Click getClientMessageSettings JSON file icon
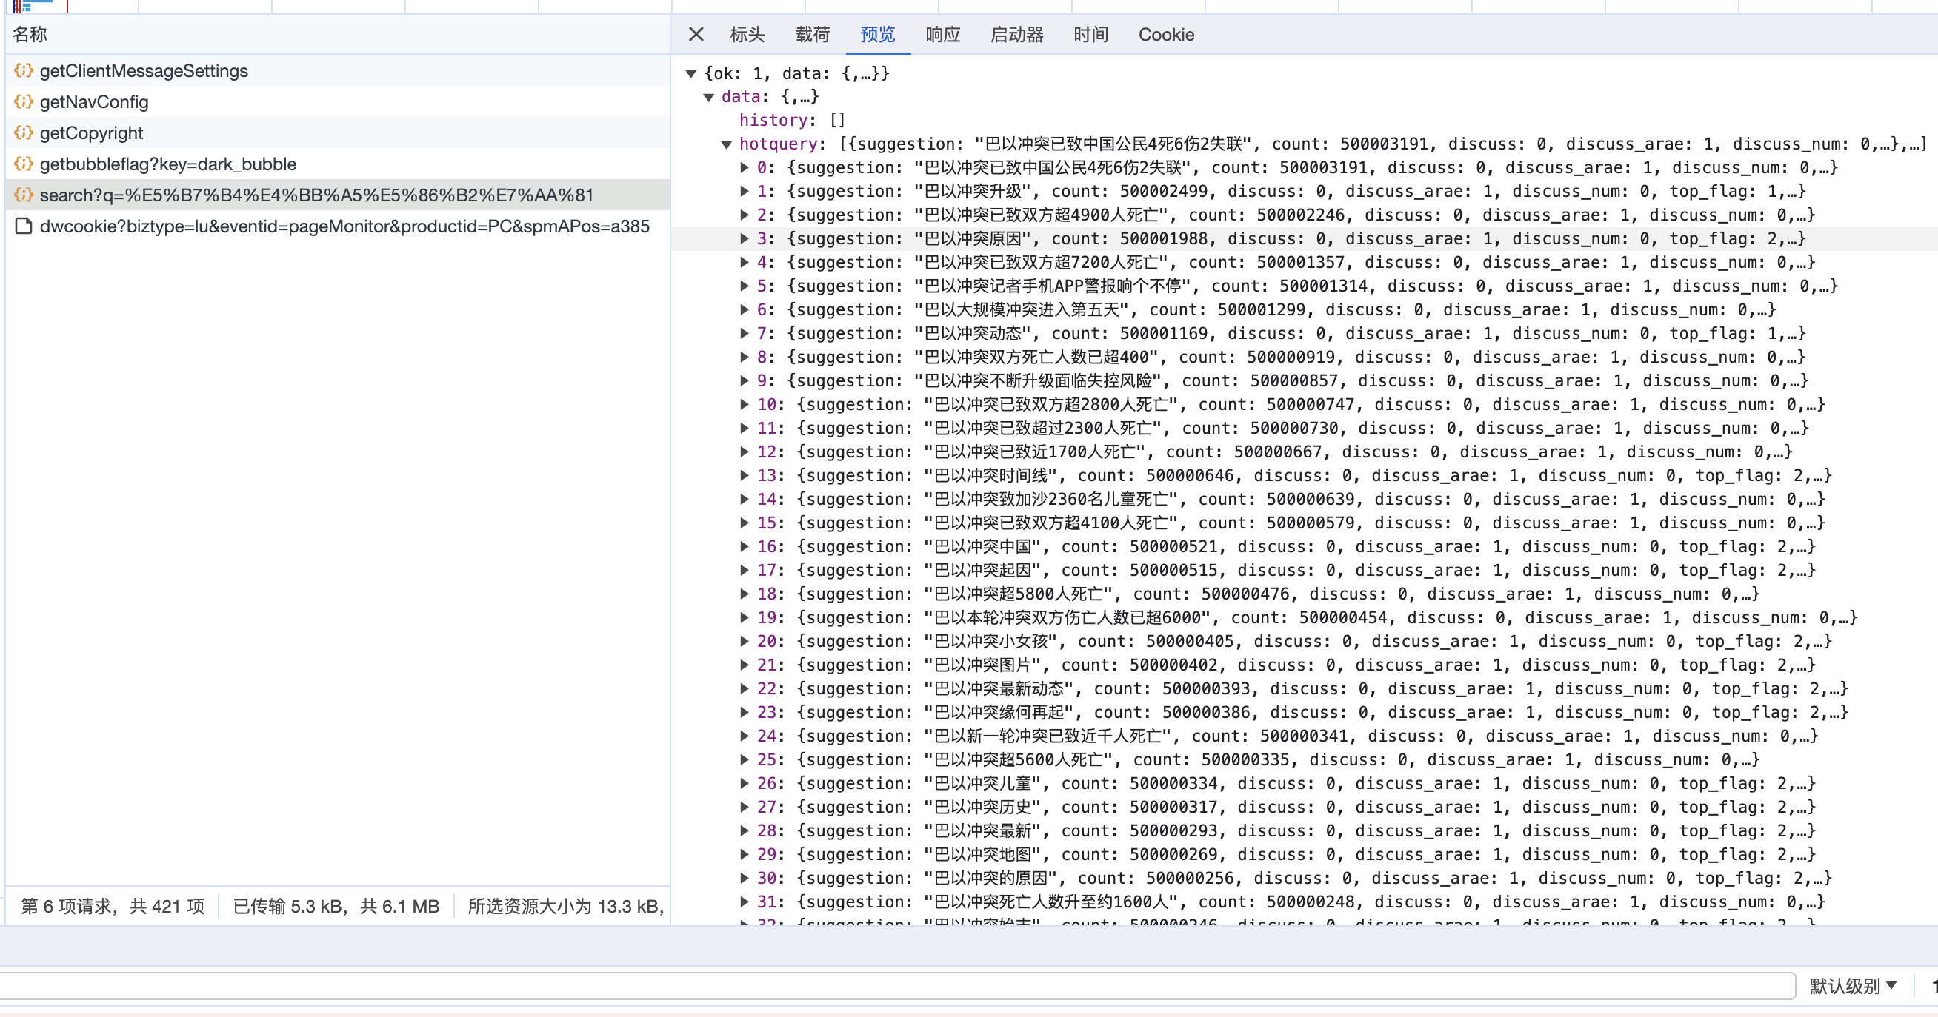 point(23,70)
